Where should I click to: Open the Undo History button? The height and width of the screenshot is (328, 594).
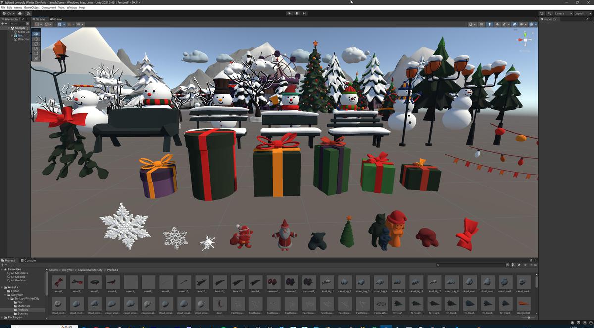pos(542,13)
